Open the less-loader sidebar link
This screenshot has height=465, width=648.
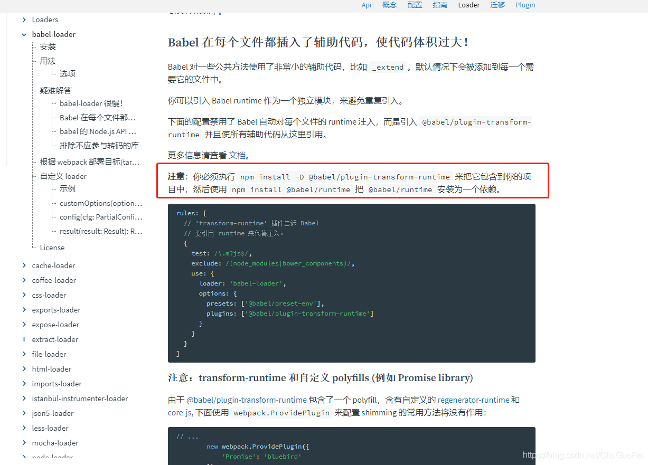(x=50, y=428)
